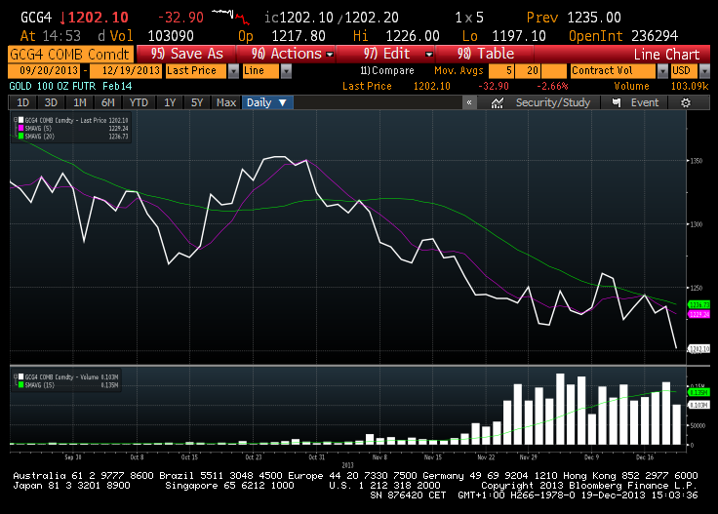Select the Max range tab
Viewport: 718px width, 514px height.
(x=226, y=102)
